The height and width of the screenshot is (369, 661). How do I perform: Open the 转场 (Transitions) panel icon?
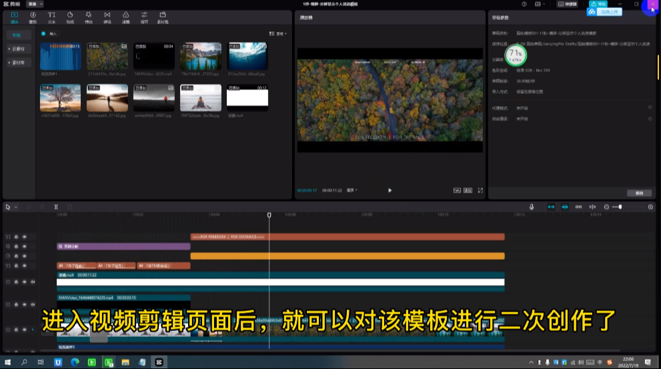tap(107, 16)
